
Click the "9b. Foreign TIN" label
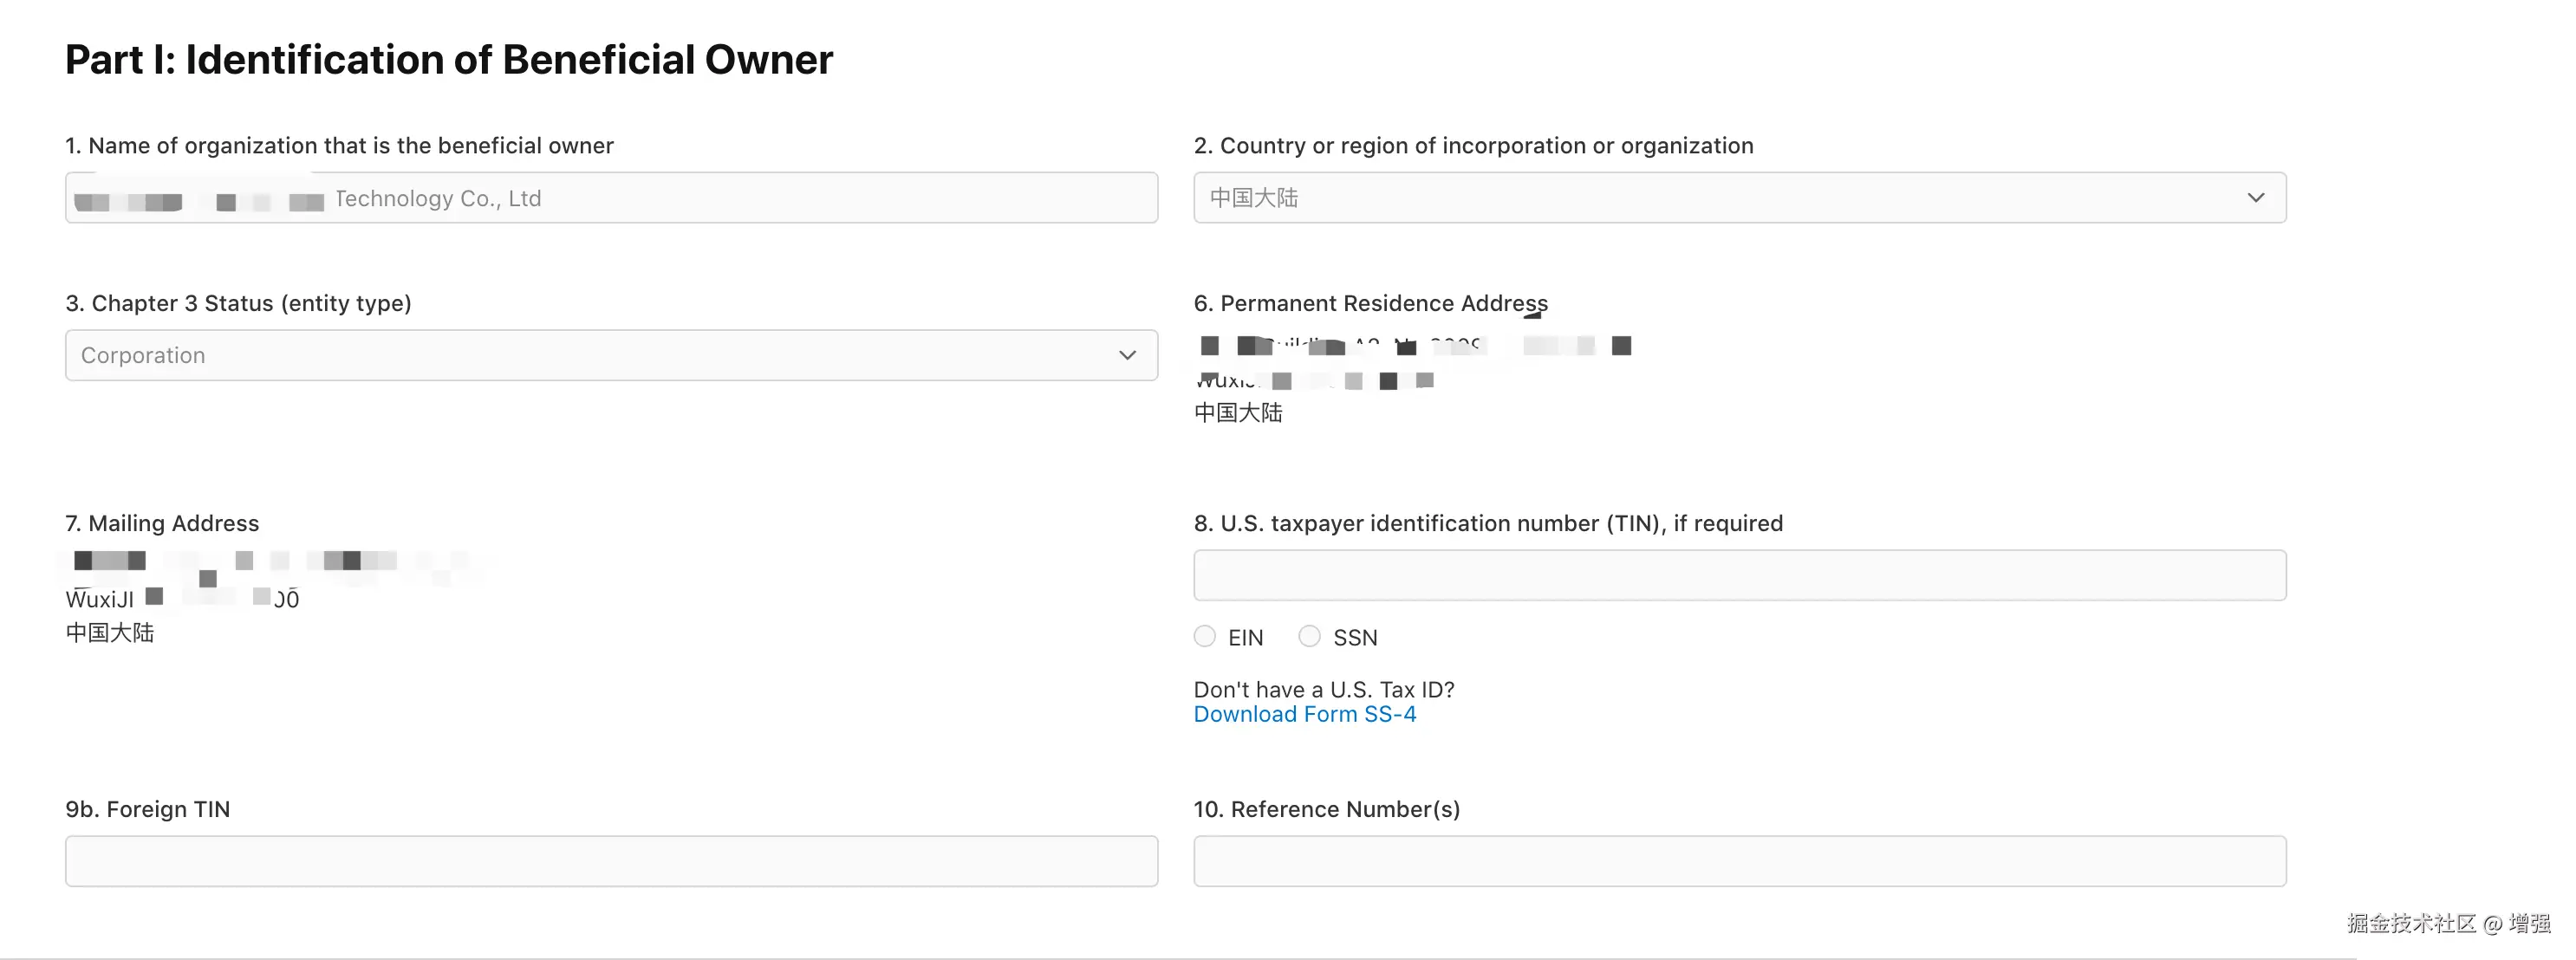pos(148,810)
